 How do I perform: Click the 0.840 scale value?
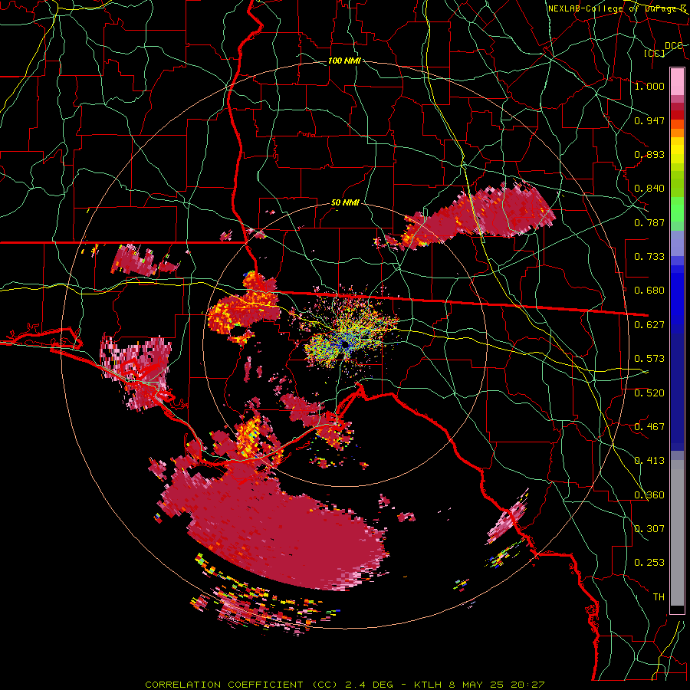649,189
